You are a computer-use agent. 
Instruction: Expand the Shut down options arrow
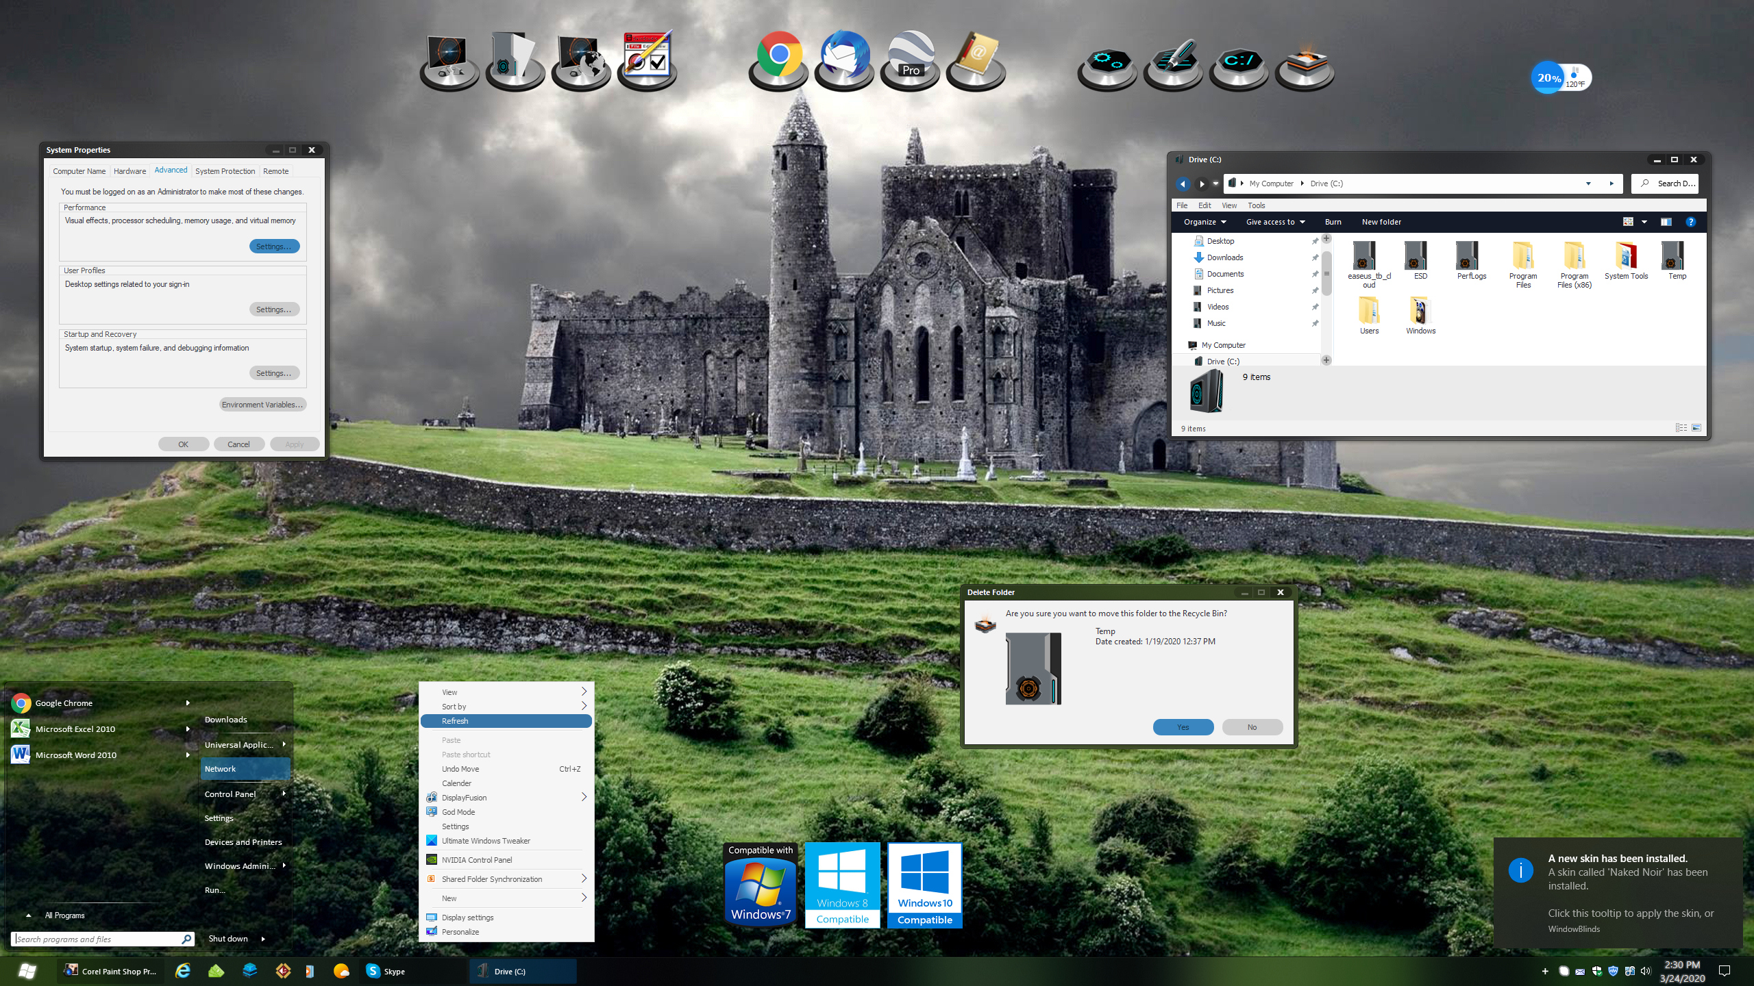click(263, 939)
